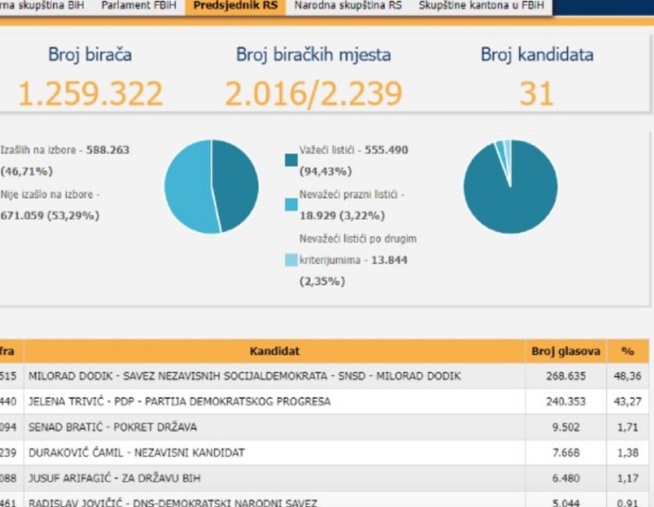Select the Jusuf Arifagić candidate row

[115, 478]
